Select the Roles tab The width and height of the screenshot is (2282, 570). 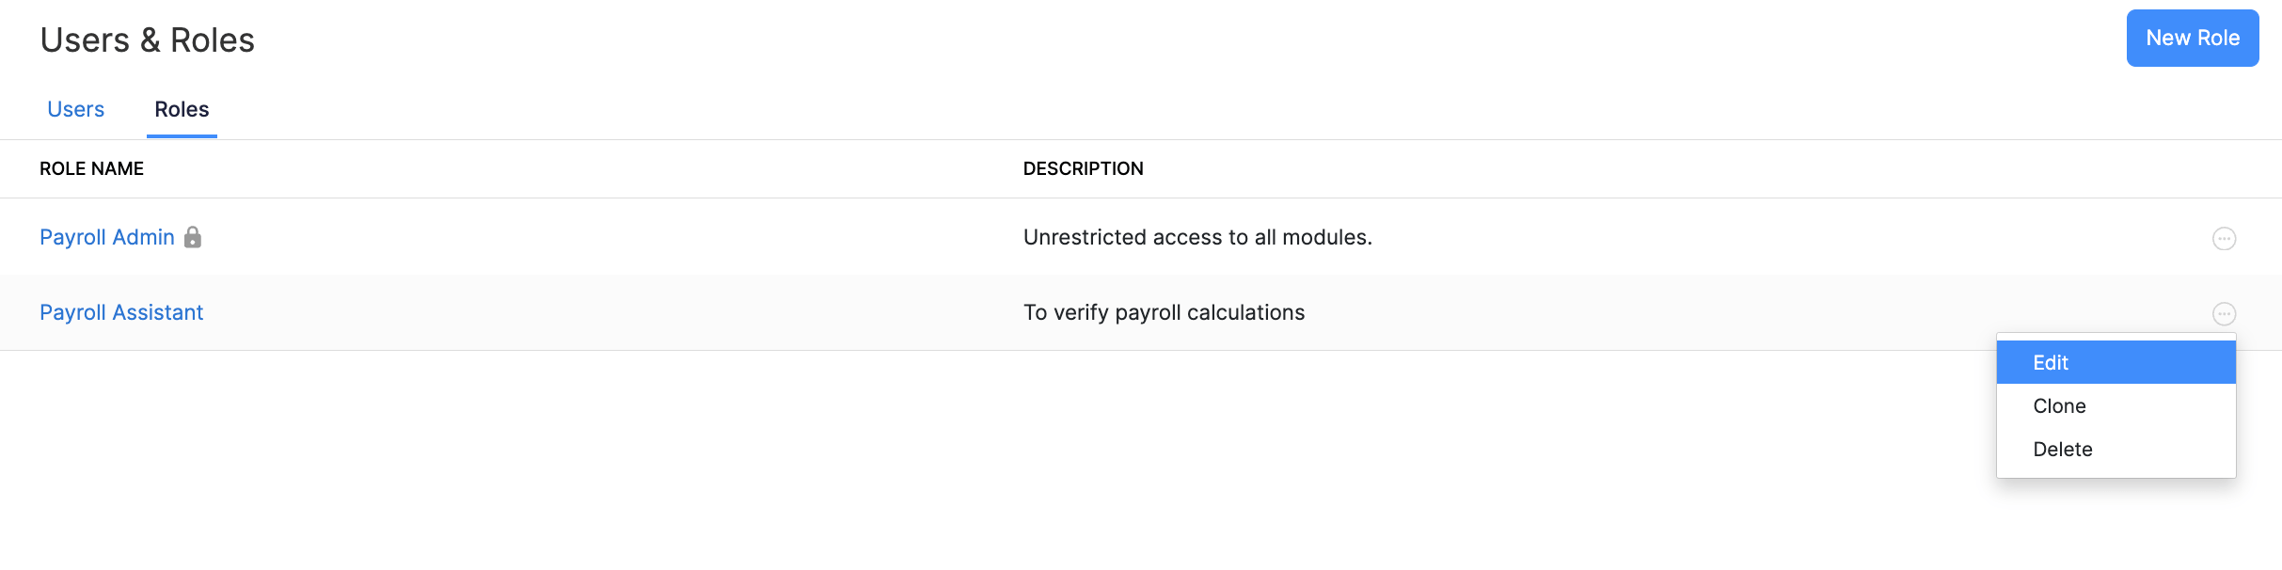[182, 109]
